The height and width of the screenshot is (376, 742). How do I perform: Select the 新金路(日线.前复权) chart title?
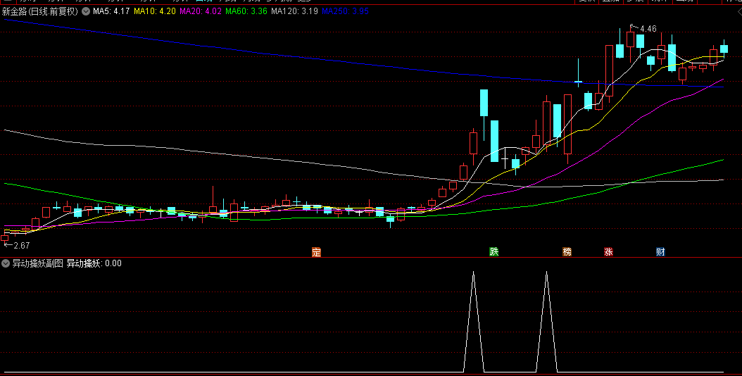click(40, 11)
